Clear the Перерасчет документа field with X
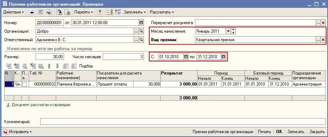328x137 pixels. 323,23
